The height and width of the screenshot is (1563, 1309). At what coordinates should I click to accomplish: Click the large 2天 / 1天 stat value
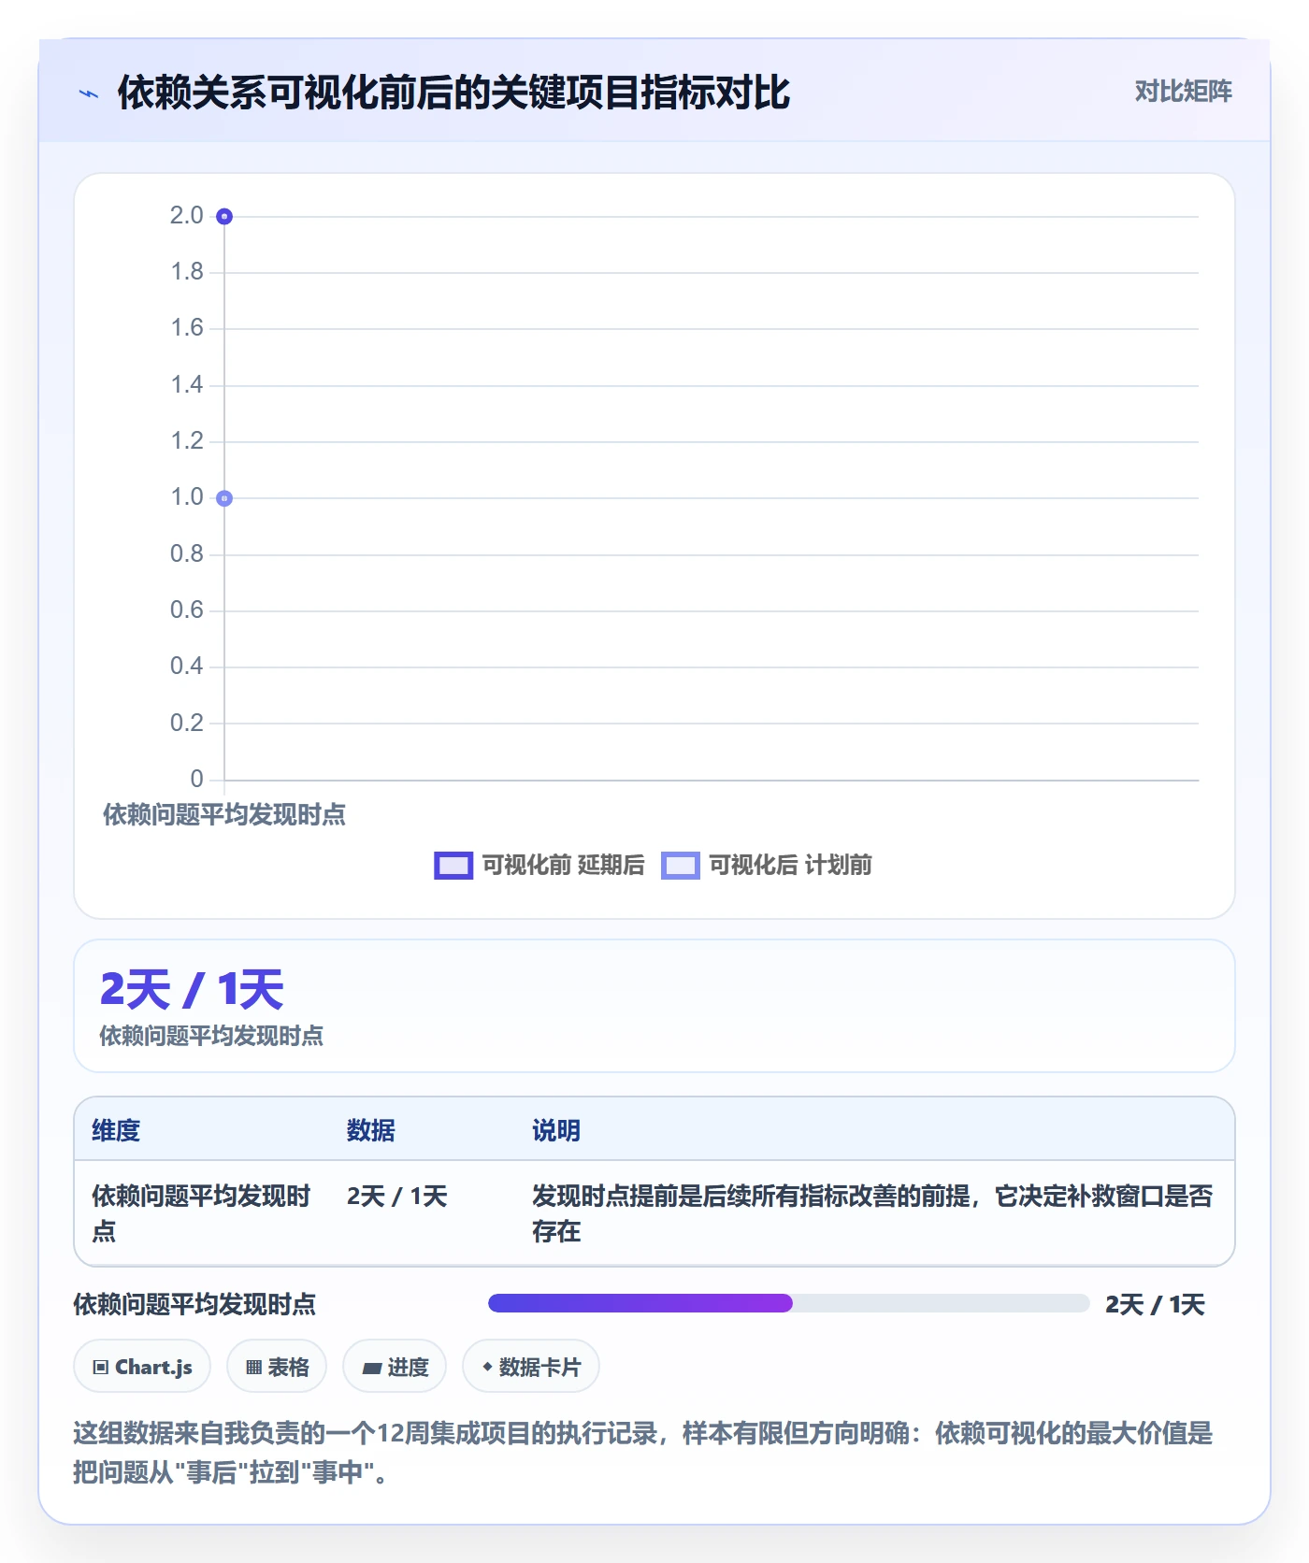click(192, 989)
